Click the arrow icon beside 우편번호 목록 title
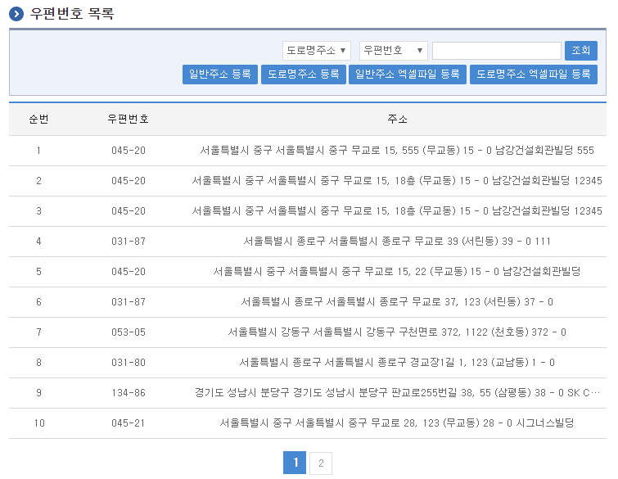The width and height of the screenshot is (618, 479). [16, 14]
